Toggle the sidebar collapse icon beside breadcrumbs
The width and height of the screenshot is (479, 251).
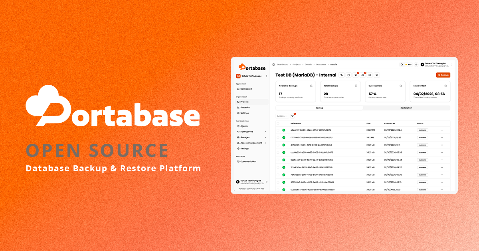(273, 64)
